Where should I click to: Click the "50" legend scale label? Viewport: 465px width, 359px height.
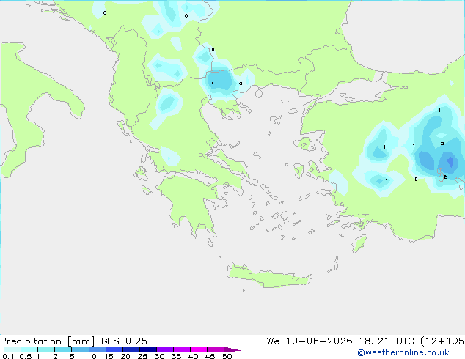point(227,356)
